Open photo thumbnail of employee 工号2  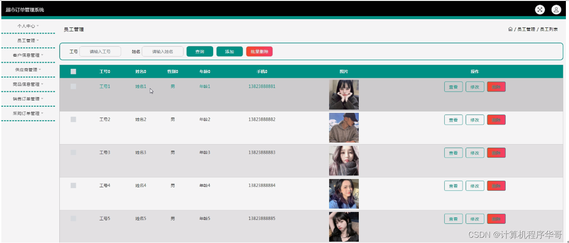click(x=344, y=128)
